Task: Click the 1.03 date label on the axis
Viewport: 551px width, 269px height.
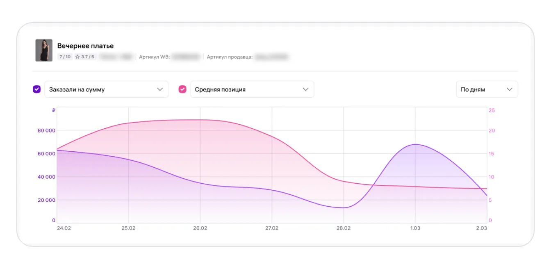Action: pos(415,228)
